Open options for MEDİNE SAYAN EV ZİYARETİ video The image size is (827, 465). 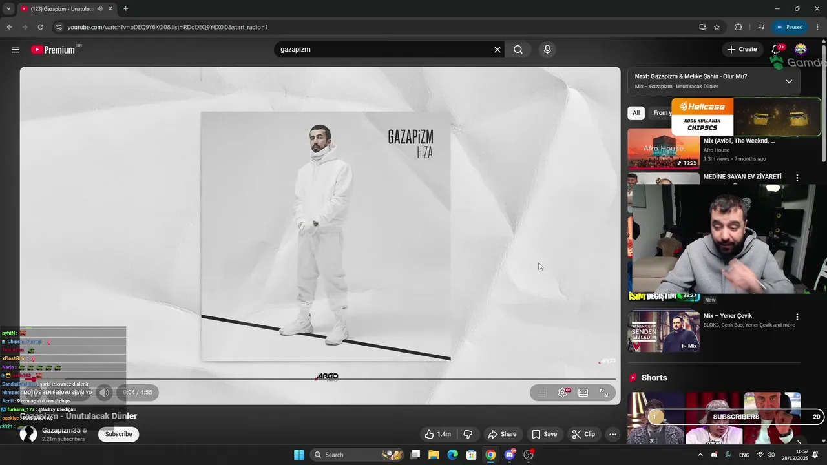click(797, 178)
